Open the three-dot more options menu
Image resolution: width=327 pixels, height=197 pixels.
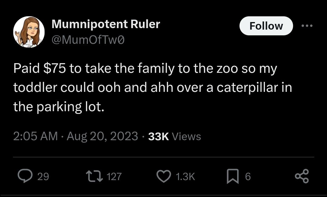[x=307, y=26]
